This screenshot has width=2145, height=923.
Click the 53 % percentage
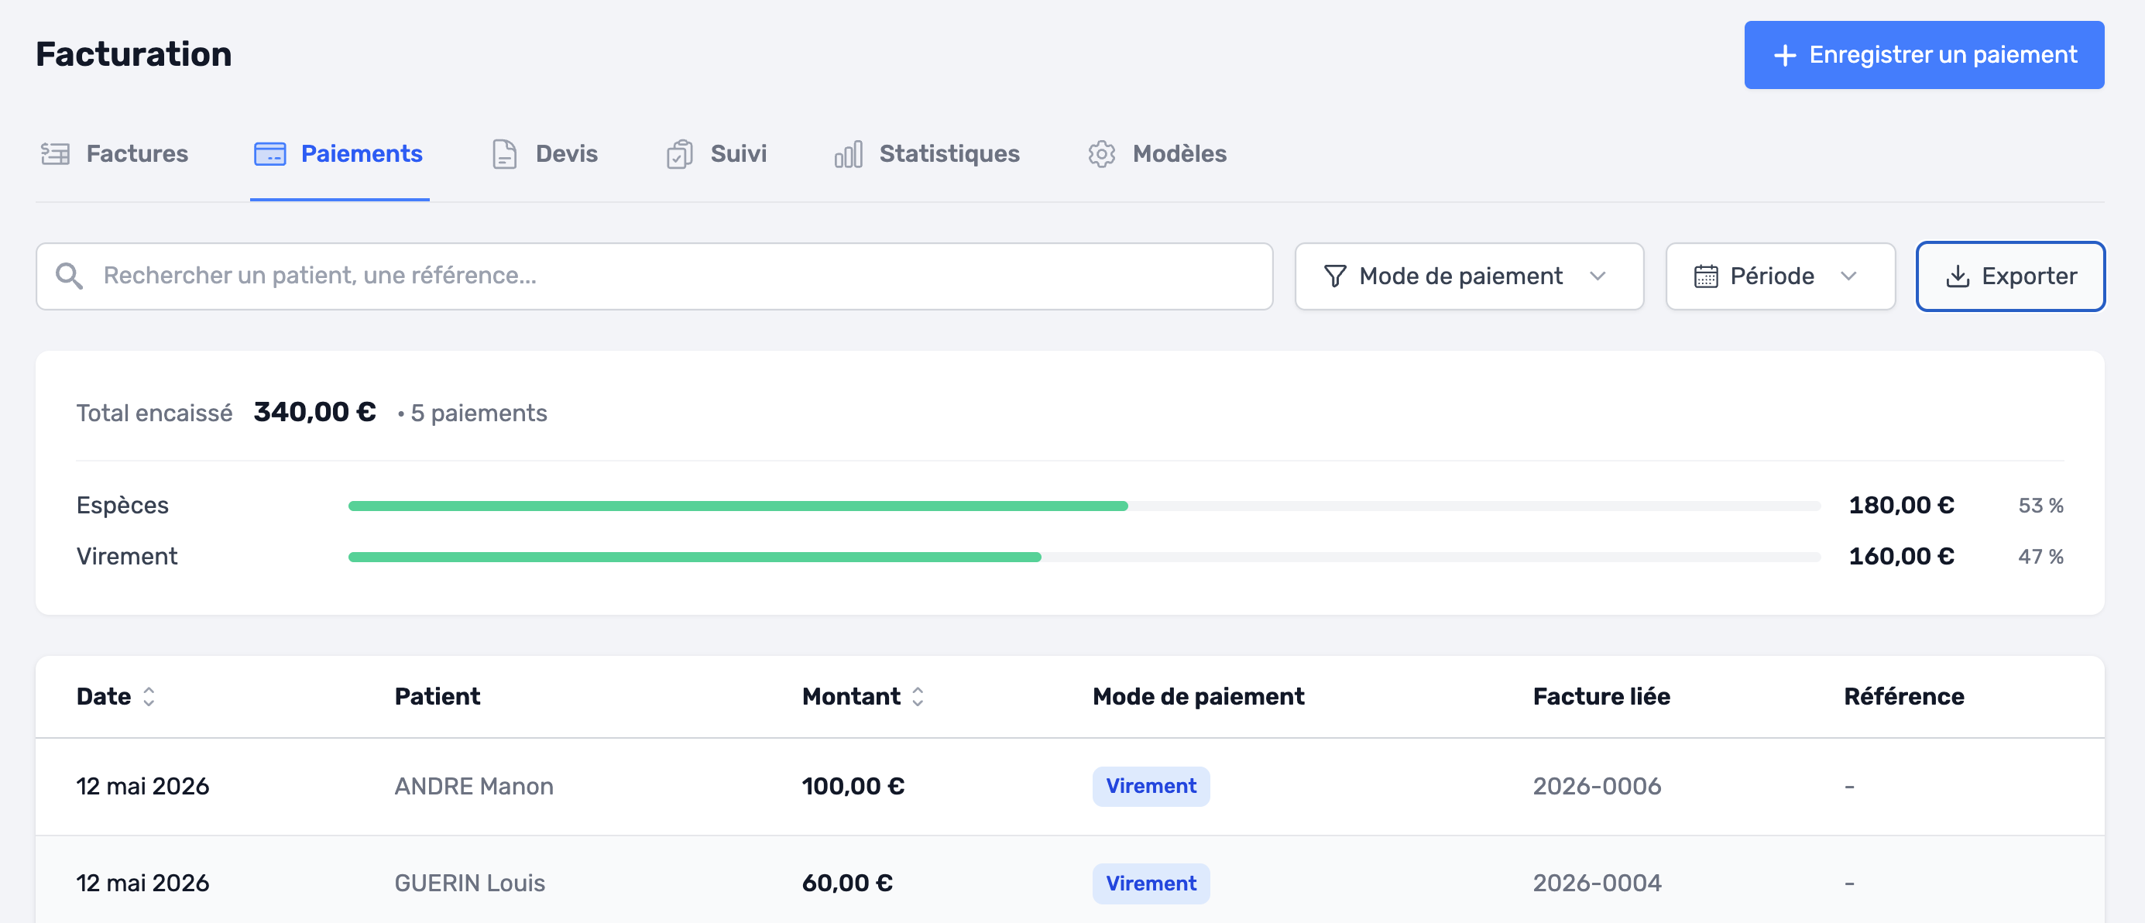click(2040, 506)
